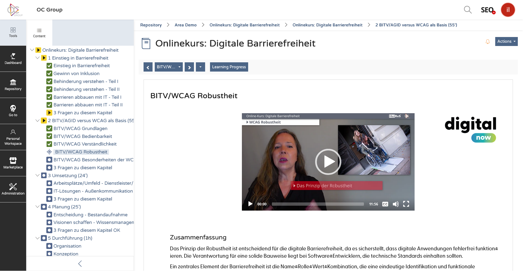Open 3 Fragen zu diesem Kapitel OK
Viewport: 523px width, 271px height.
pyautogui.click(x=87, y=230)
